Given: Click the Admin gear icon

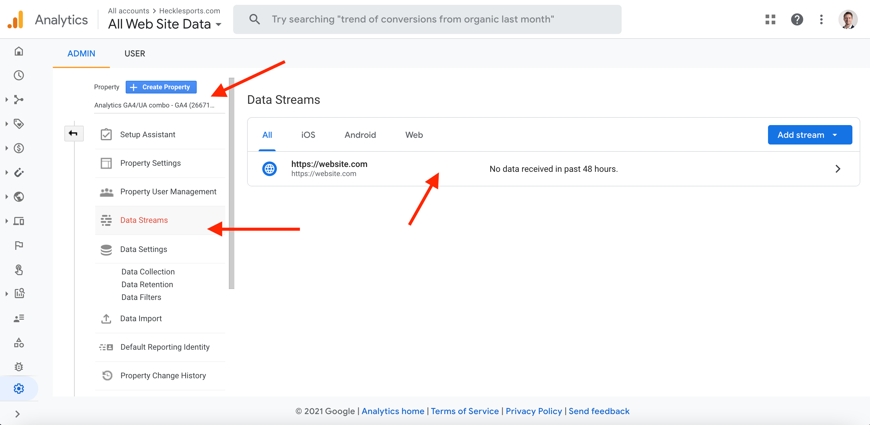Looking at the screenshot, I should [x=19, y=389].
